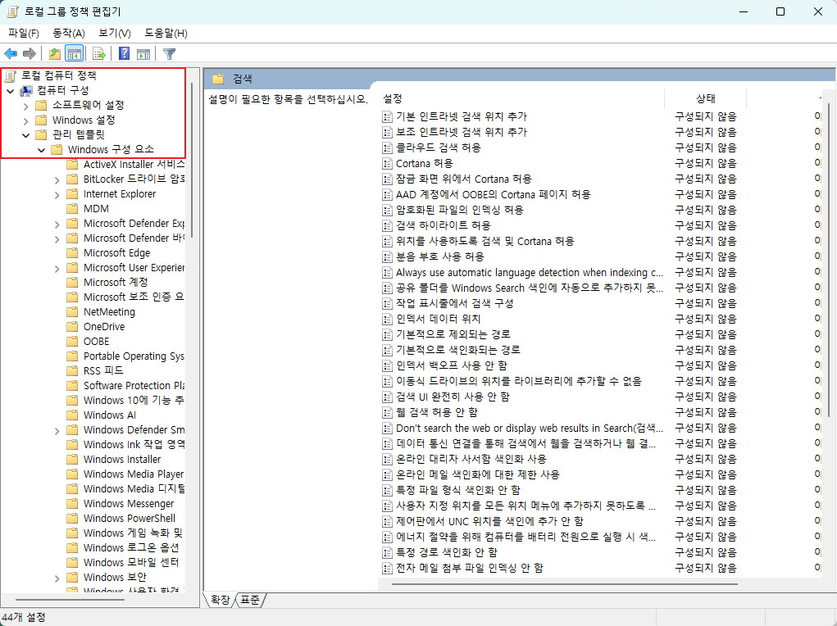837x626 pixels.
Task: Select the Microsoft 계정 tree folder
Action: pos(116,283)
